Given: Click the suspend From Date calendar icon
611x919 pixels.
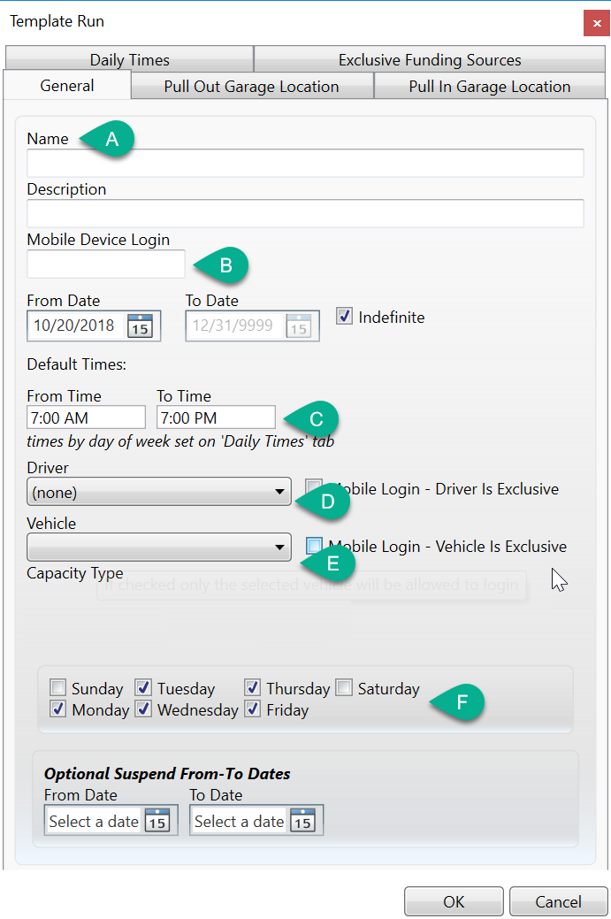Looking at the screenshot, I should 157,821.
